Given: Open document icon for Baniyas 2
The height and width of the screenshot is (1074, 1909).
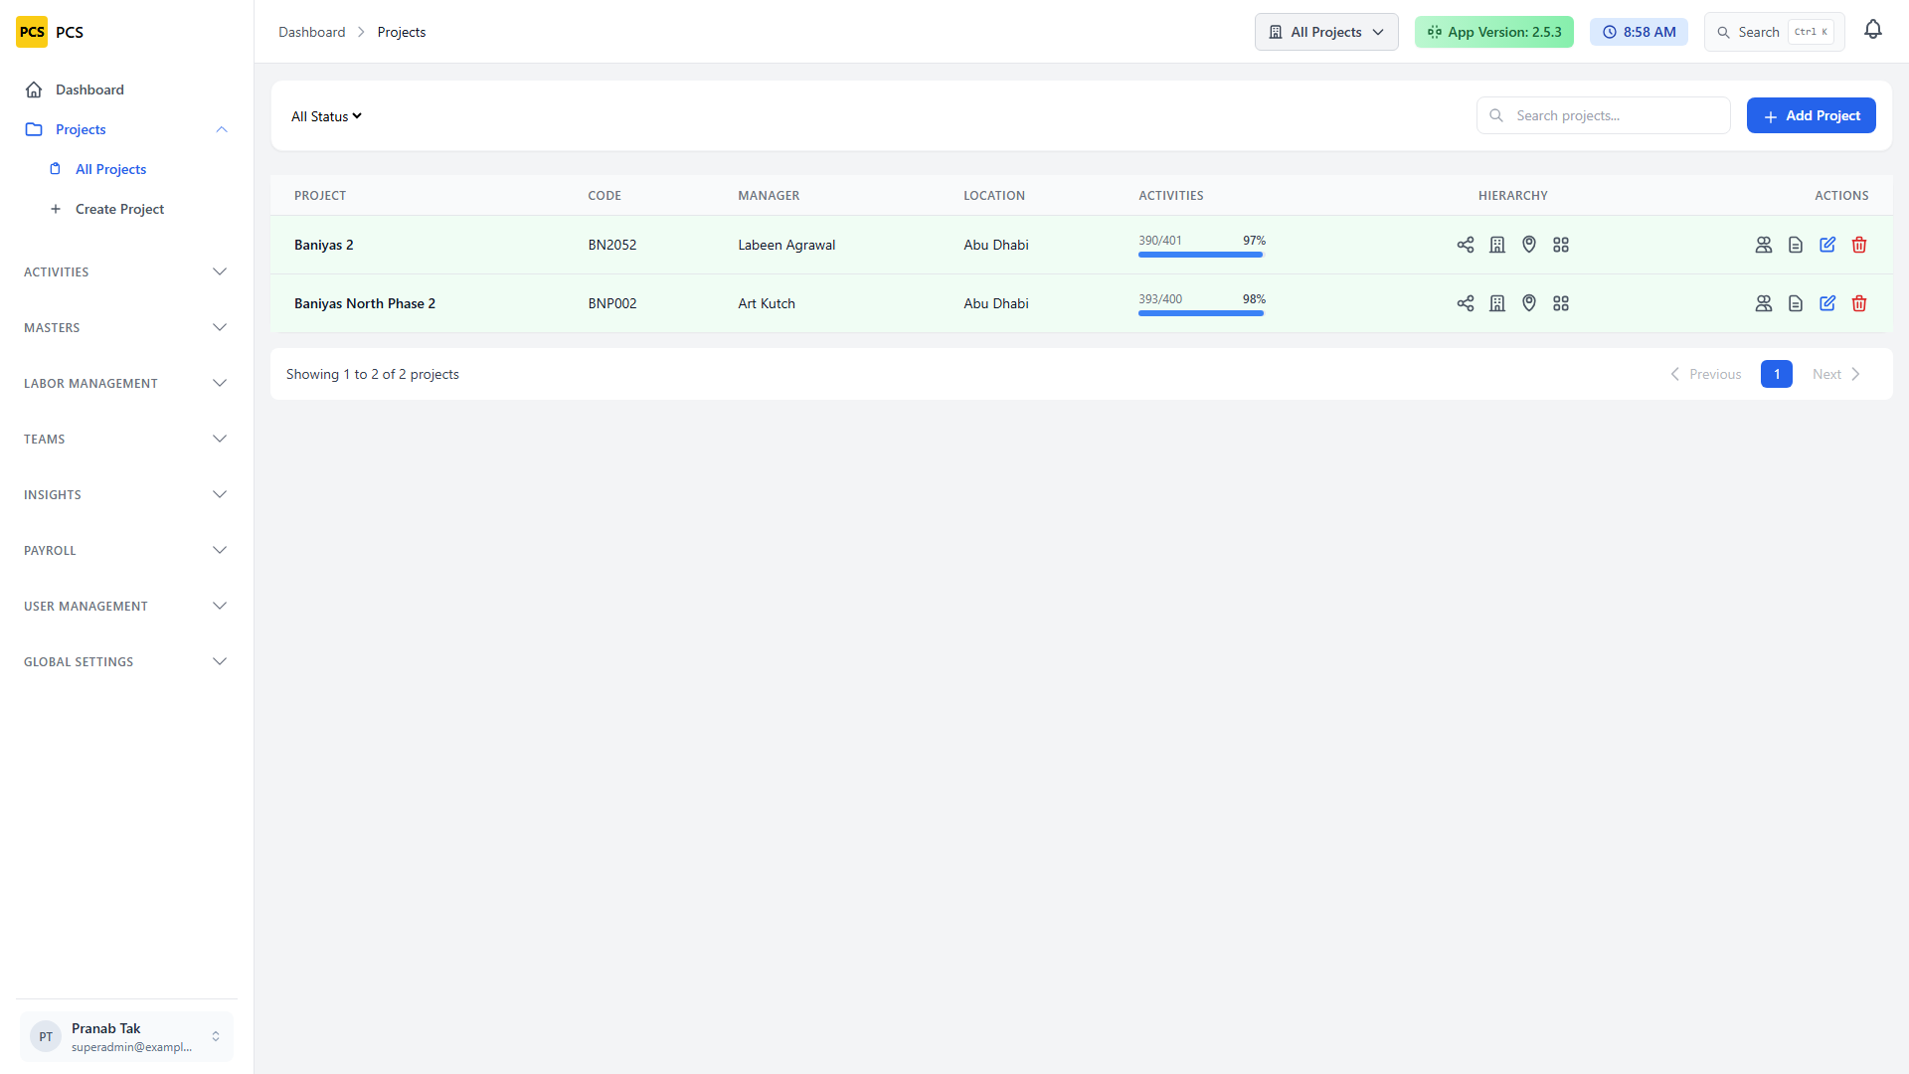Looking at the screenshot, I should (x=1796, y=245).
